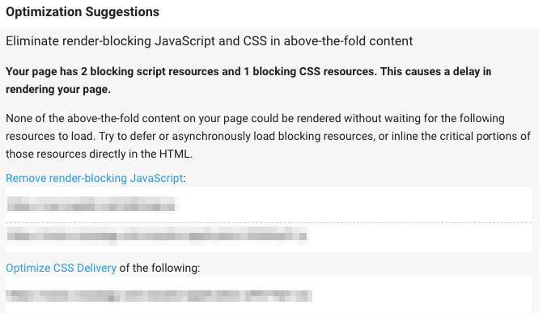Click the bold line starting 'Your page has 2 blocking'
This screenshot has height=313, width=547.
[248, 71]
